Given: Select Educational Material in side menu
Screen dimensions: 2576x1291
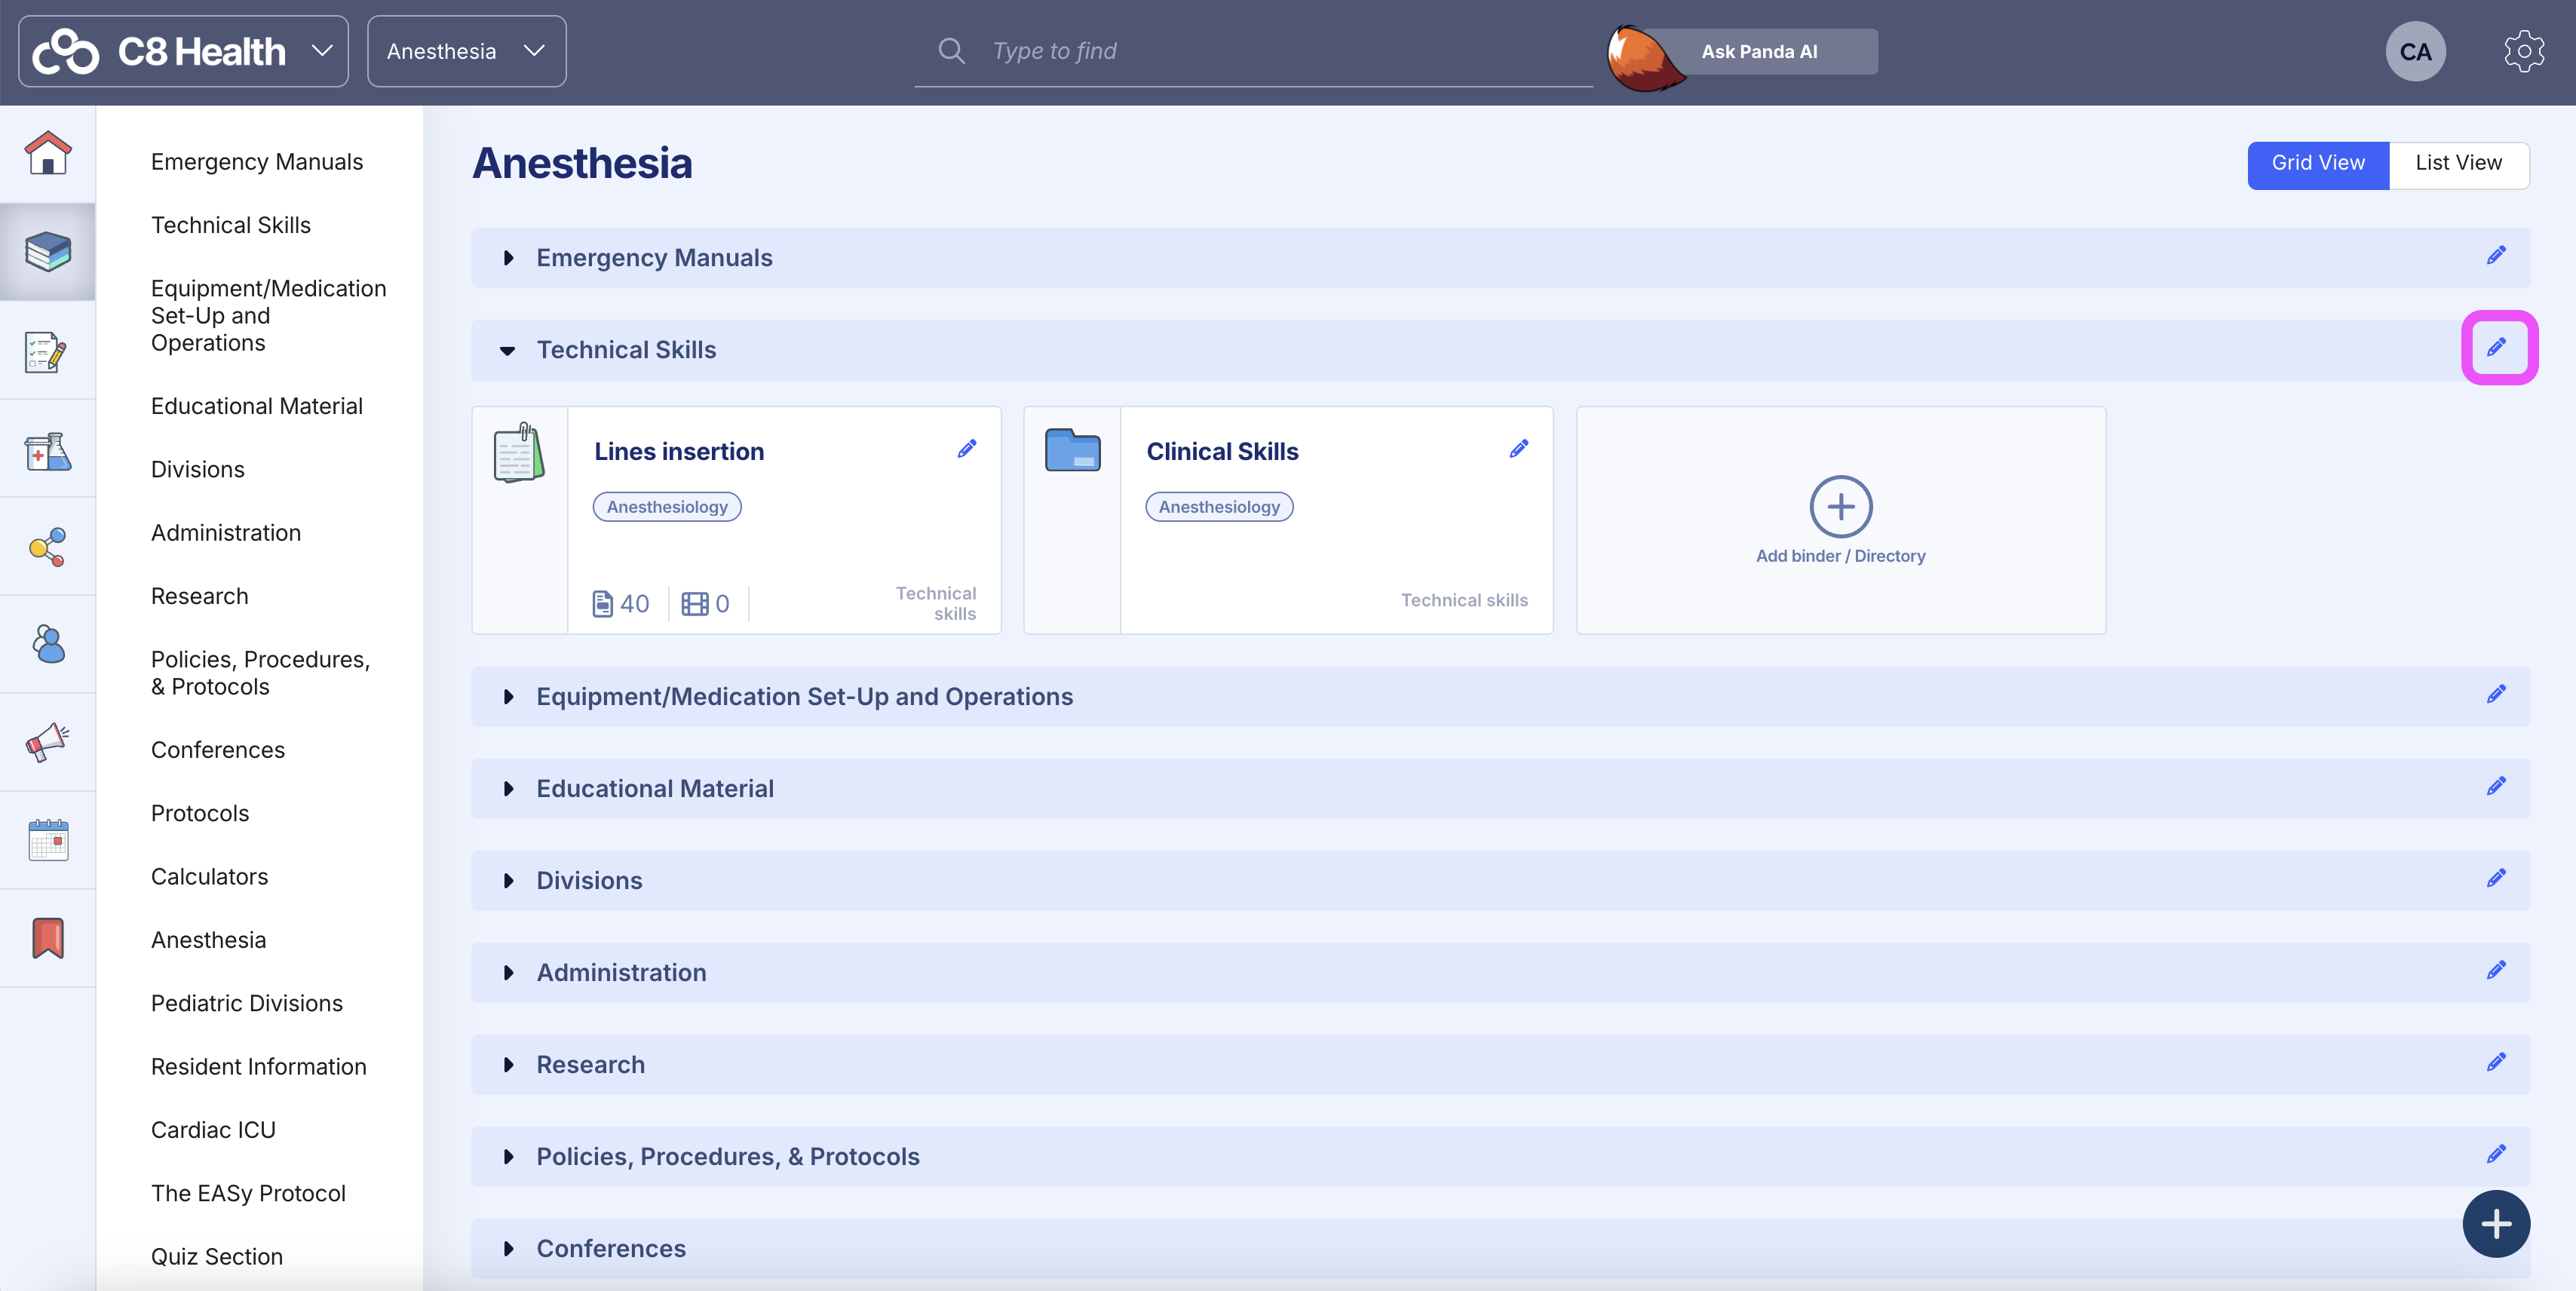Looking at the screenshot, I should coord(257,406).
